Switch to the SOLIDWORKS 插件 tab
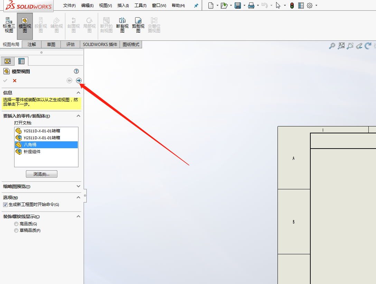376x284 pixels. (x=100, y=45)
